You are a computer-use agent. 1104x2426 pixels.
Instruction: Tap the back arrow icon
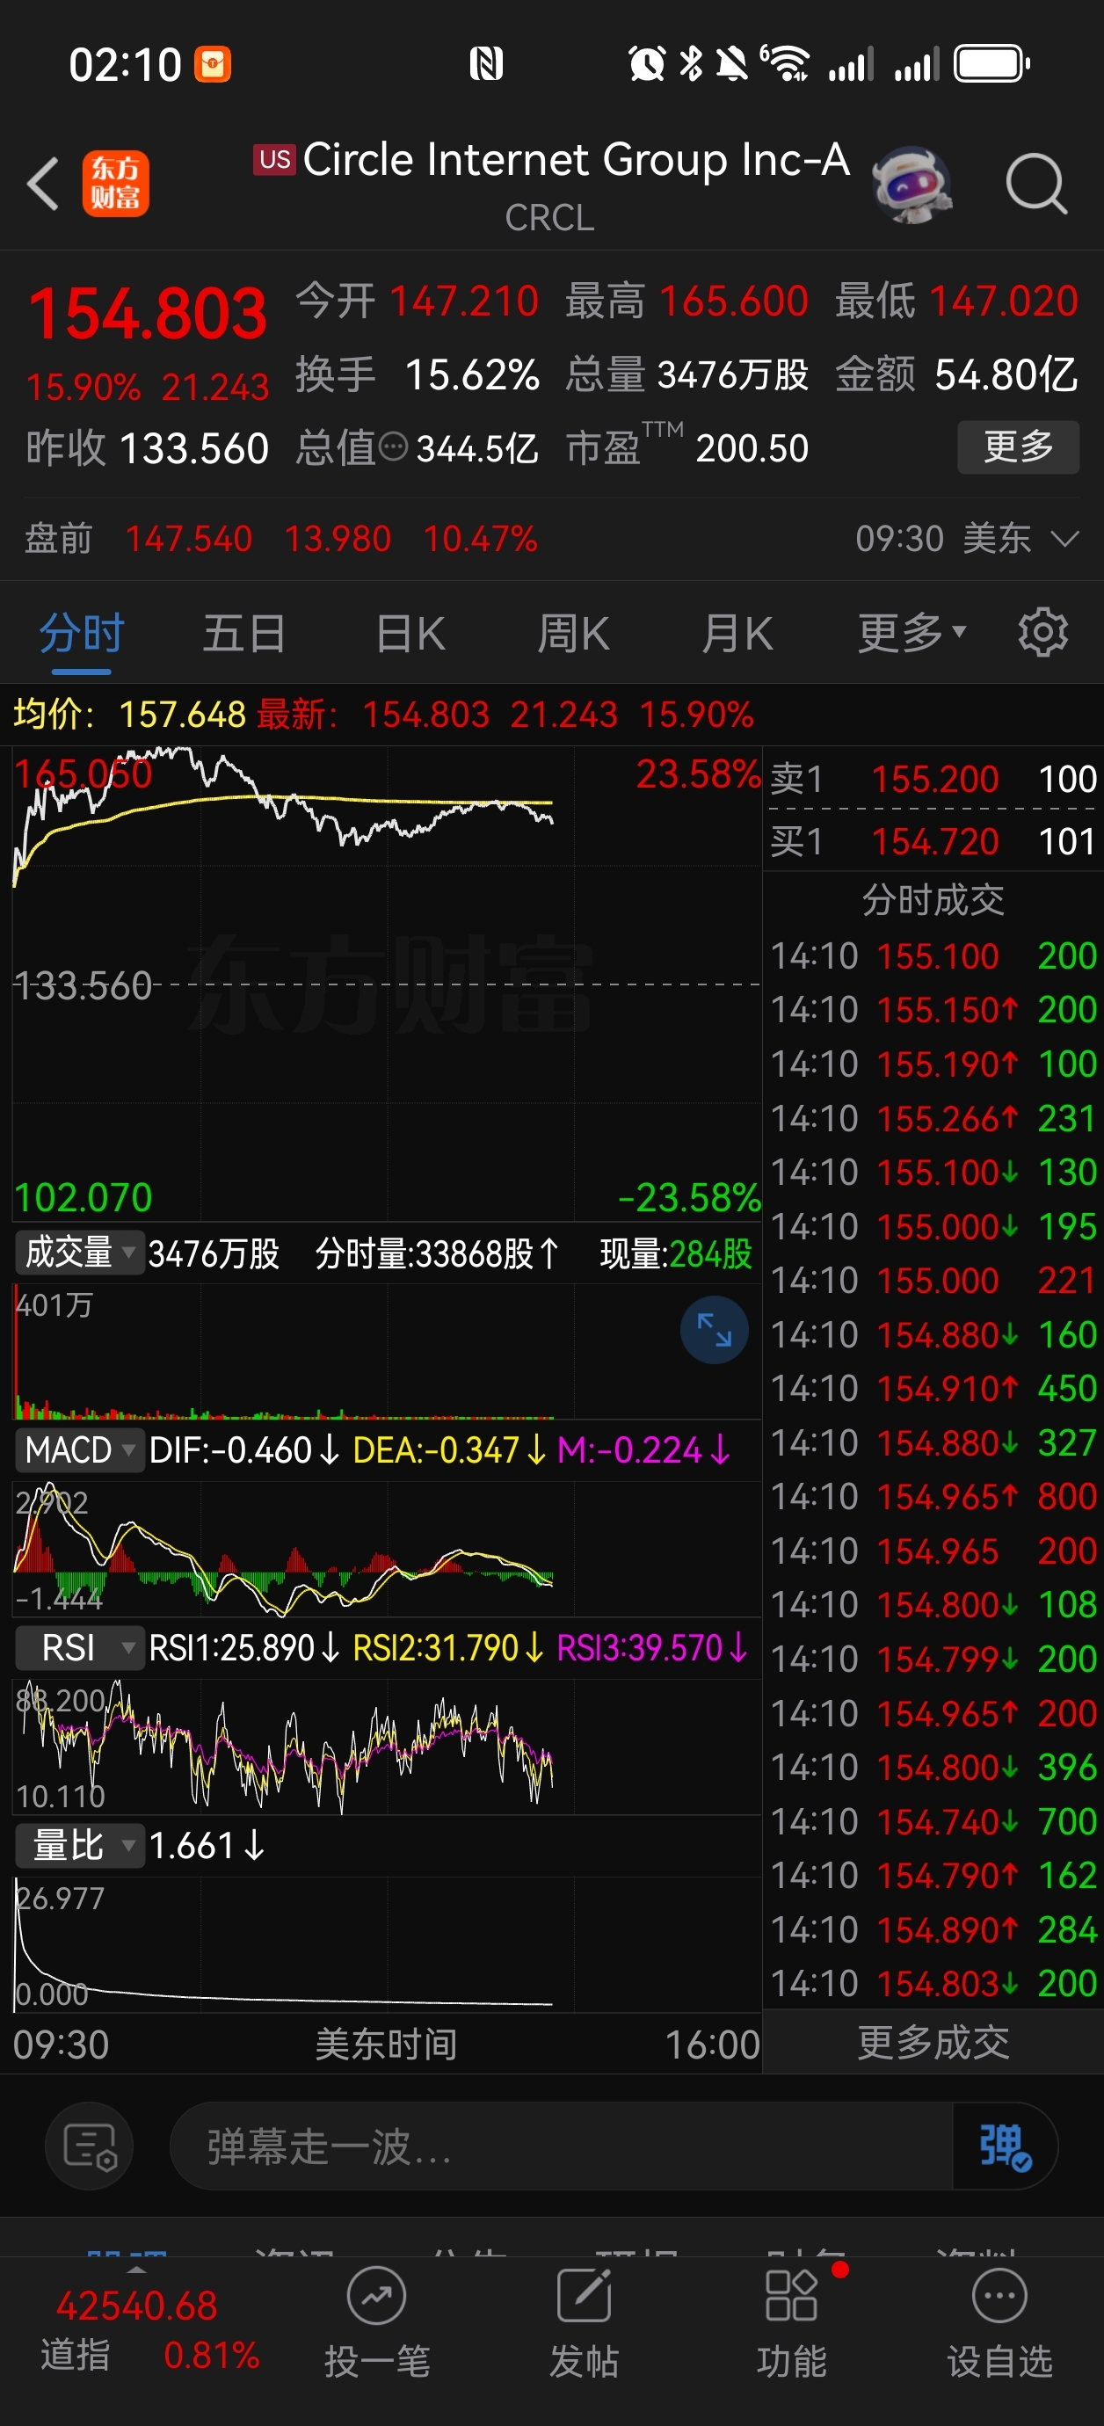43,183
